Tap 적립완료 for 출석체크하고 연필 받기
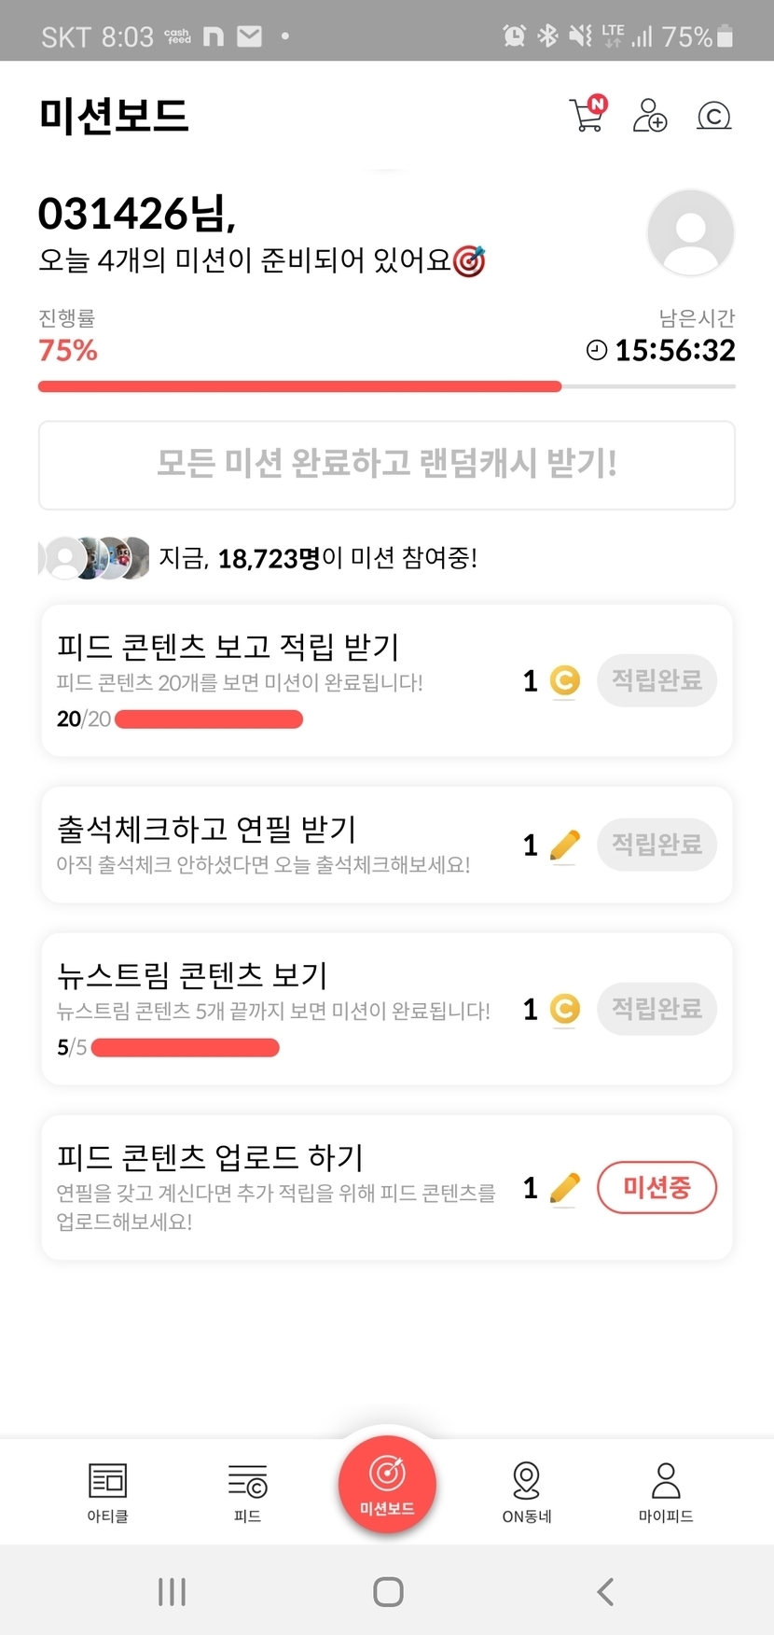The image size is (774, 1635). pos(657,845)
